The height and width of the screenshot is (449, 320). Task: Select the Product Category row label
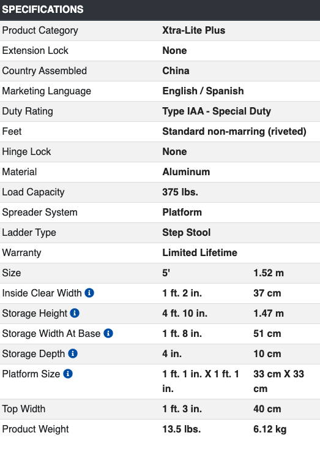(x=40, y=31)
